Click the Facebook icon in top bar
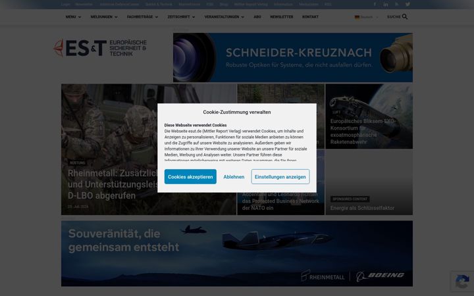The width and height of the screenshot is (474, 296). (375, 4)
